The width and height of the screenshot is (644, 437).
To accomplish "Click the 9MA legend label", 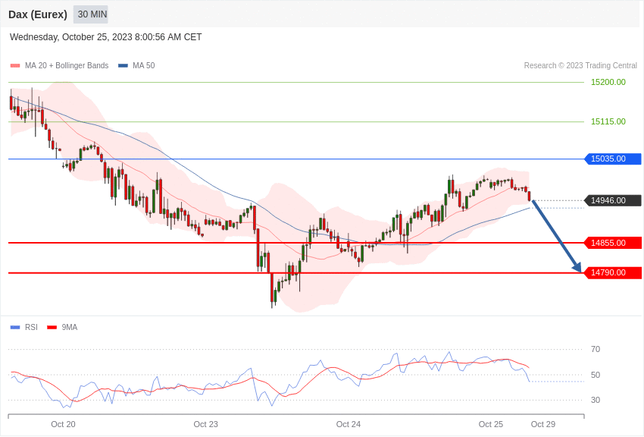I will 70,328.
